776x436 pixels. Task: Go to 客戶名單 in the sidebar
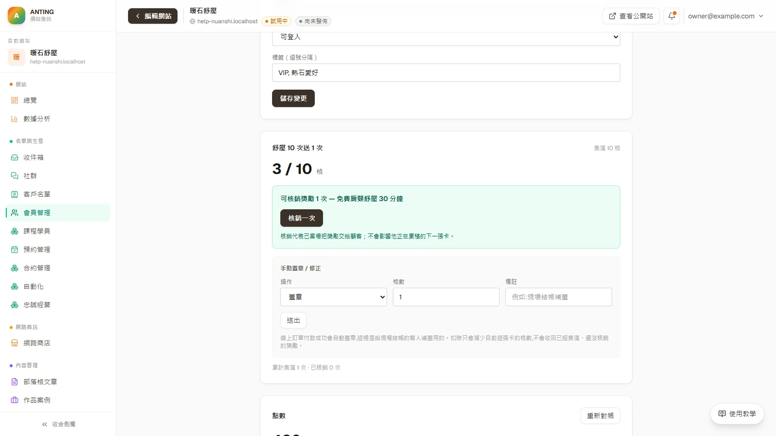(x=58, y=194)
